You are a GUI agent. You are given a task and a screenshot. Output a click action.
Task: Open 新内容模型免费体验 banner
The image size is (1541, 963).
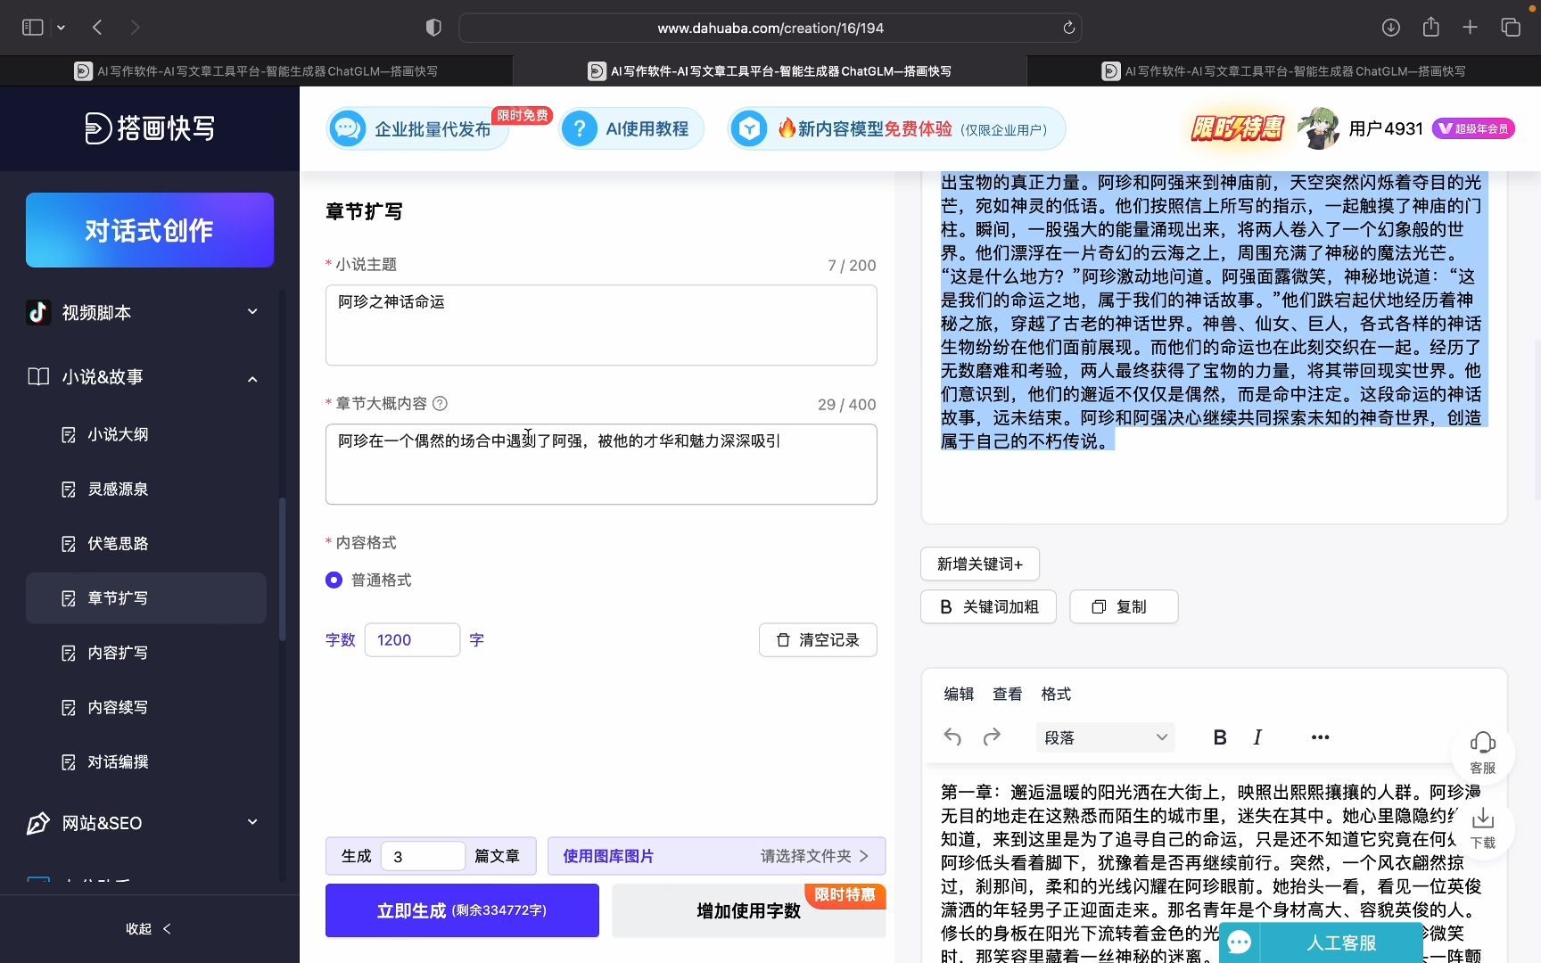(896, 129)
